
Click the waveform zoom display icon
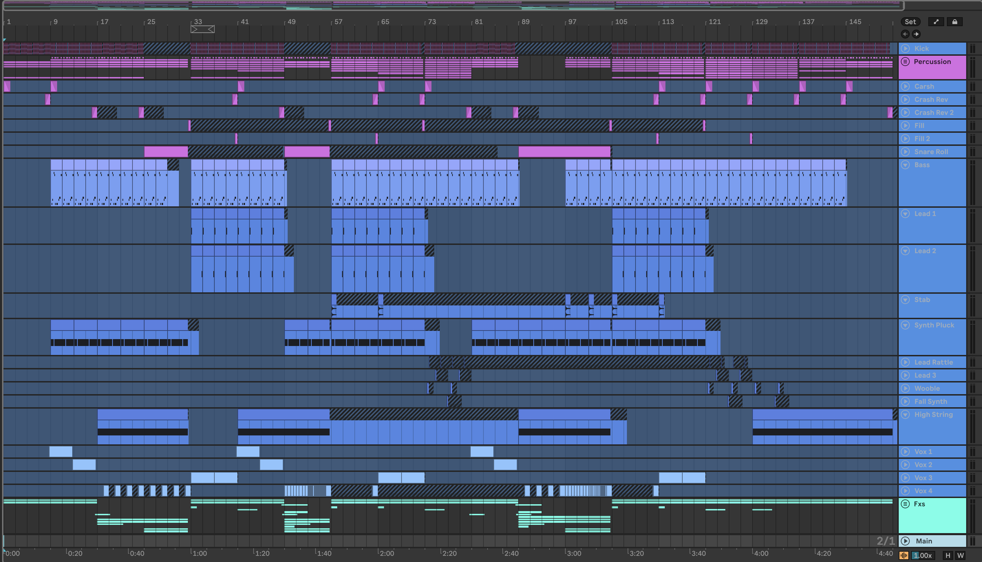tap(904, 555)
